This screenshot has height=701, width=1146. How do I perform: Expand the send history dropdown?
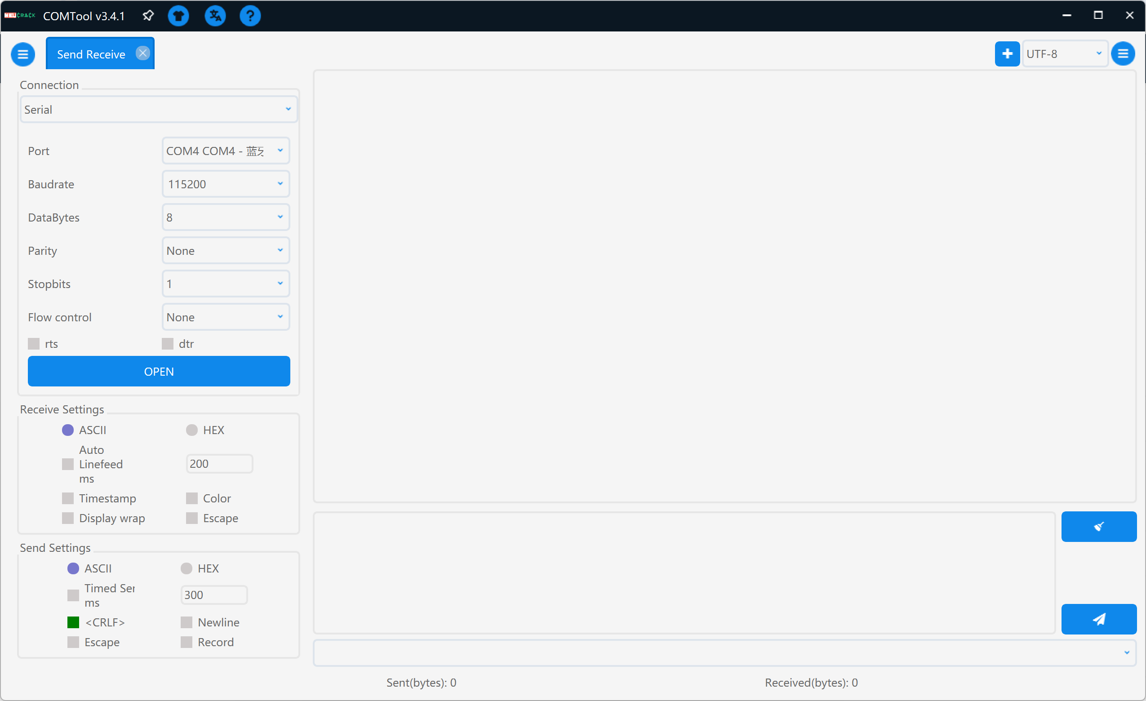[724, 652]
